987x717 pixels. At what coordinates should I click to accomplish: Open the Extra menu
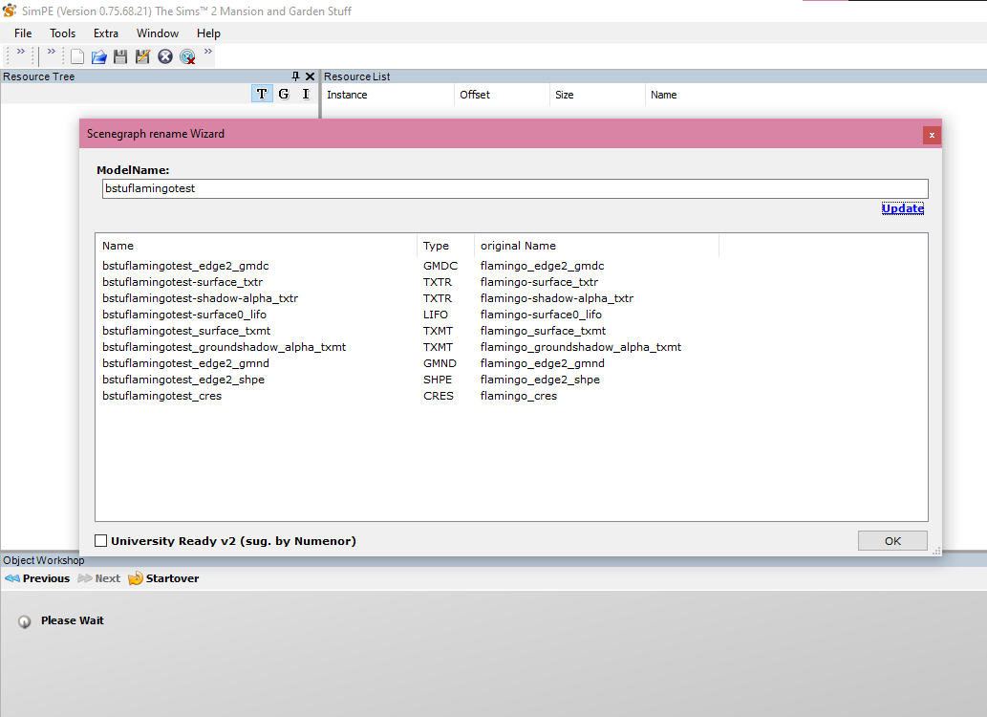click(105, 33)
